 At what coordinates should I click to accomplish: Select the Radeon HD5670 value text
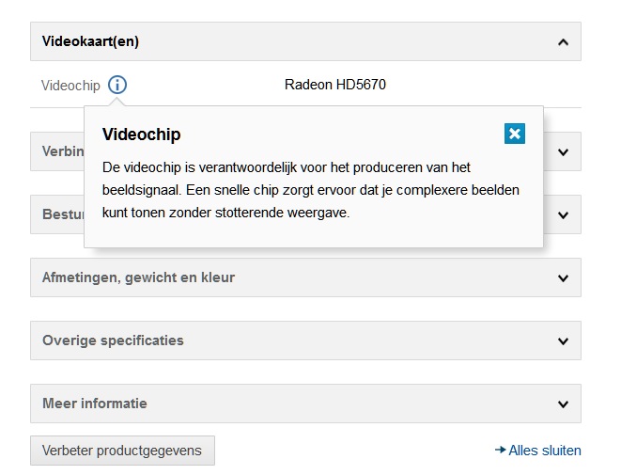335,85
